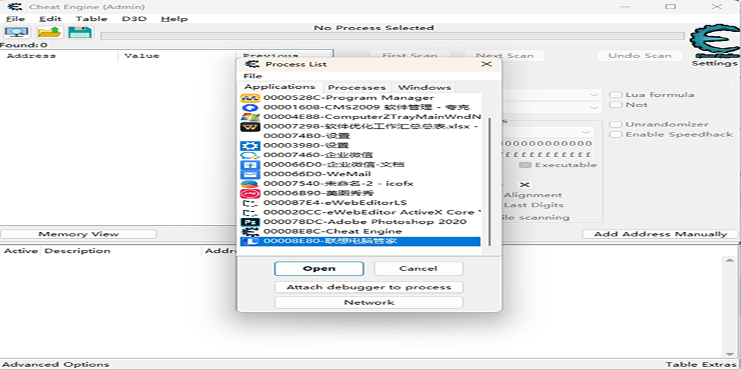This screenshot has width=741, height=370.
Task: Click the Adobe Photoshop Ps icon
Action: click(x=249, y=221)
